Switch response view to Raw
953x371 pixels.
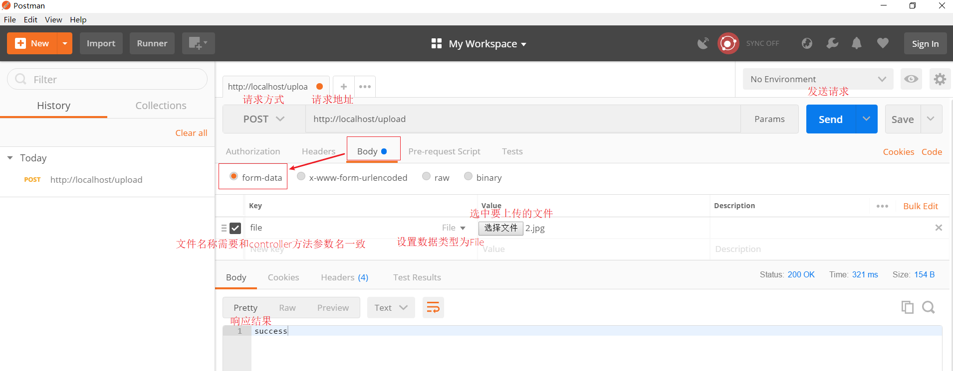tap(287, 308)
